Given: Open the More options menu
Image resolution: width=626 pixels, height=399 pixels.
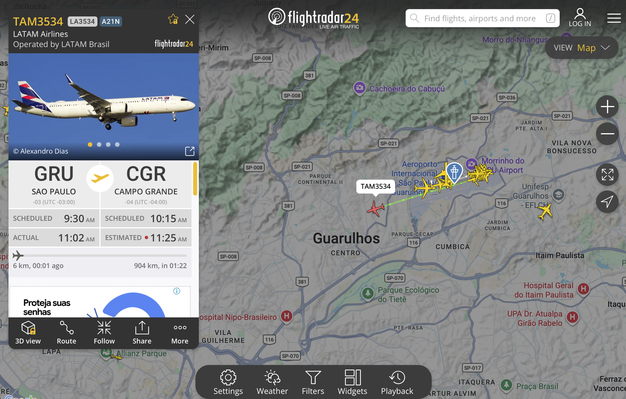Looking at the screenshot, I should [180, 333].
